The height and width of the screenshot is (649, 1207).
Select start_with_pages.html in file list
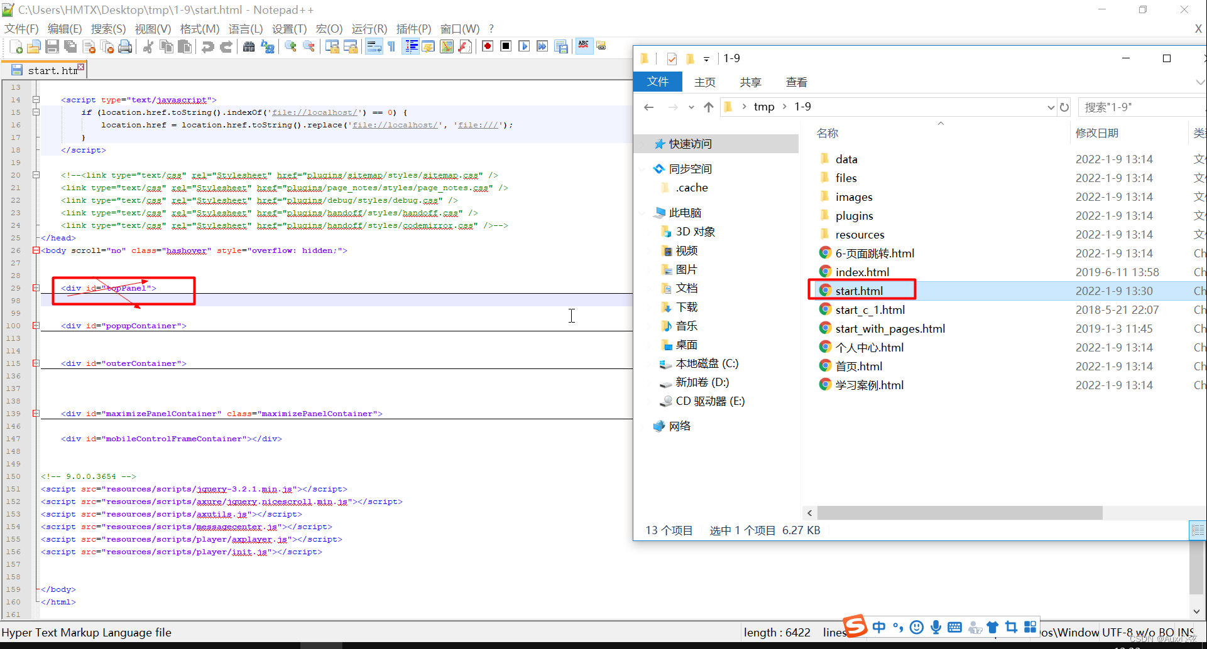pyautogui.click(x=890, y=329)
